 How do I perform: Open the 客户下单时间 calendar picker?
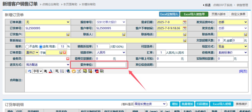click(184, 28)
